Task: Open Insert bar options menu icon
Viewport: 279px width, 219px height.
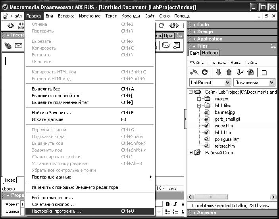Action: [179, 35]
